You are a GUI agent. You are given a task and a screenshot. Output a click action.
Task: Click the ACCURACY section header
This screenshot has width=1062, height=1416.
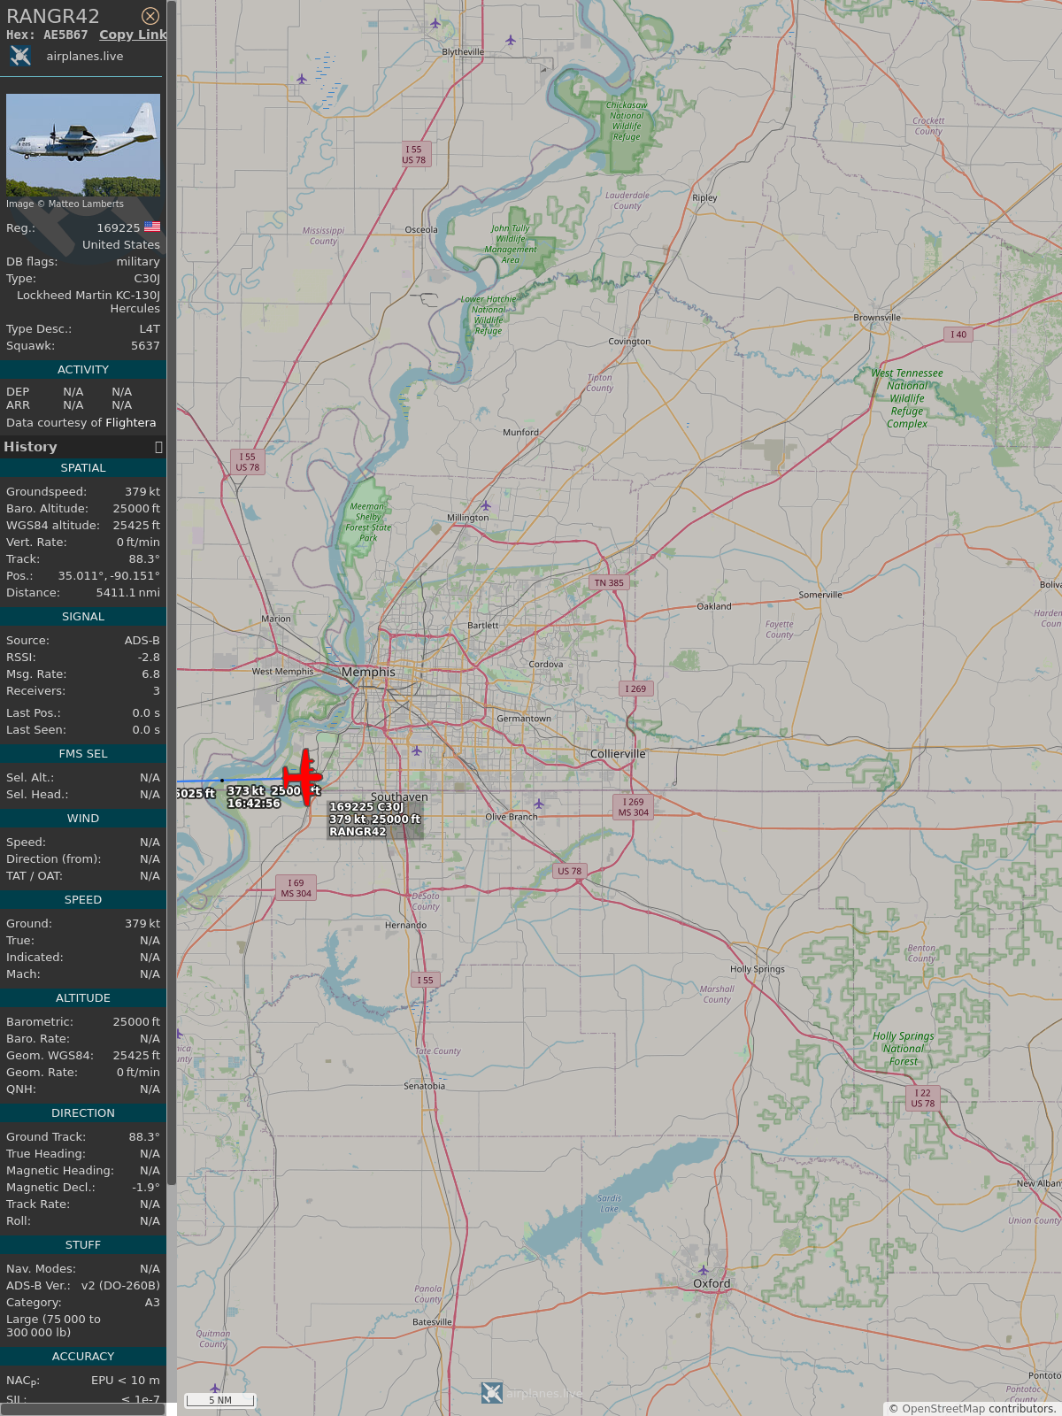pyautogui.click(x=83, y=1357)
